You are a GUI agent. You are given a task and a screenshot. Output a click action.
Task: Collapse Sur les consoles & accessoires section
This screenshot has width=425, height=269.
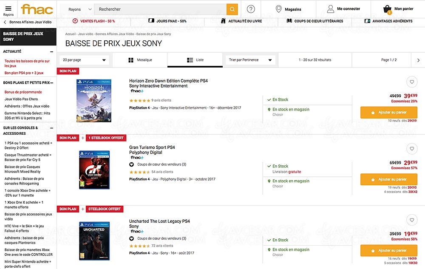click(51, 128)
